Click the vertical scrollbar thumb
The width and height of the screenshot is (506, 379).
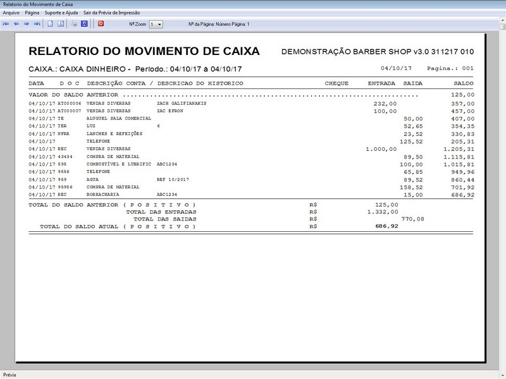coord(502,27)
